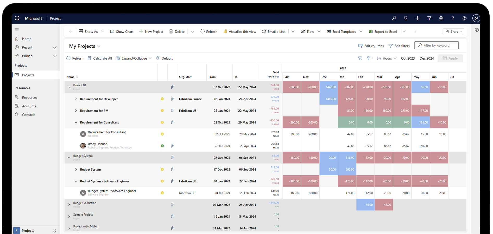Collapse the Project 01 row
The height and width of the screenshot is (234, 493).
pos(69,87)
